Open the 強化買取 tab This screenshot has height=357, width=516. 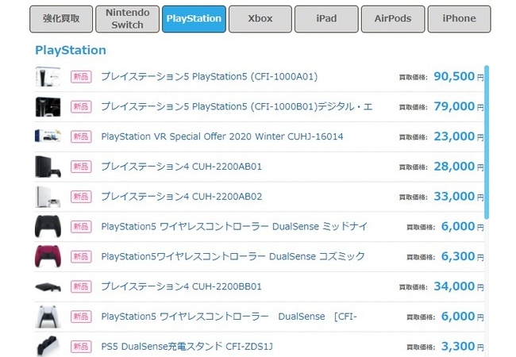click(61, 19)
